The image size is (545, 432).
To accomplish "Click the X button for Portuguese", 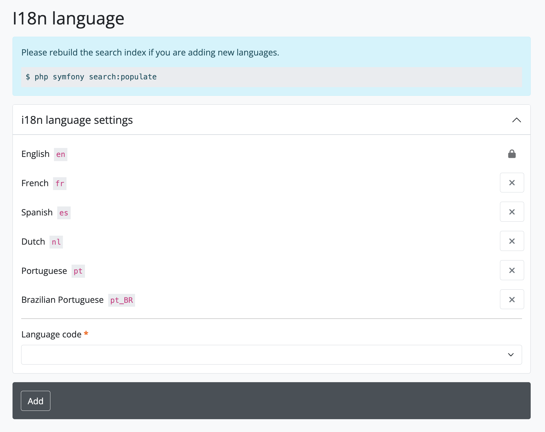I will [512, 270].
